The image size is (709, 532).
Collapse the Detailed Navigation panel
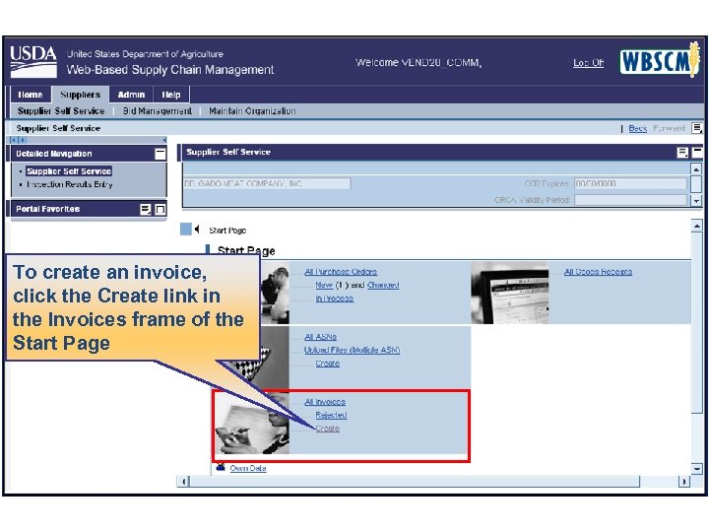(x=161, y=154)
